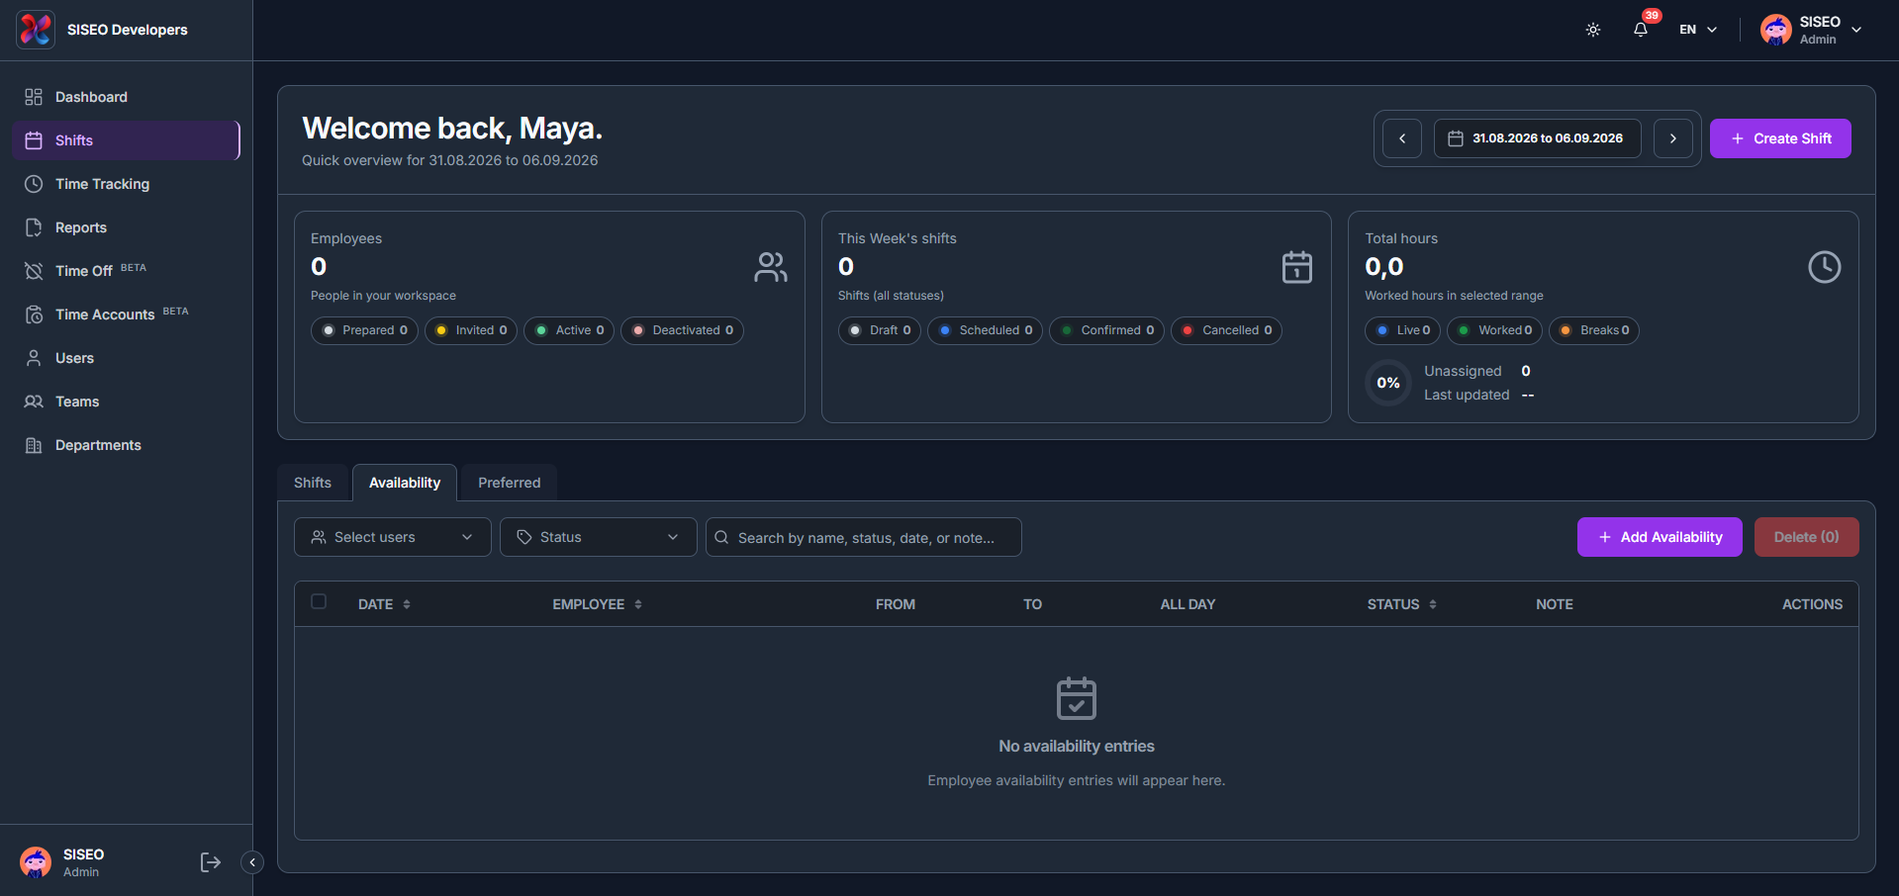
Task: Open Reports in the sidebar
Action: tap(127, 227)
